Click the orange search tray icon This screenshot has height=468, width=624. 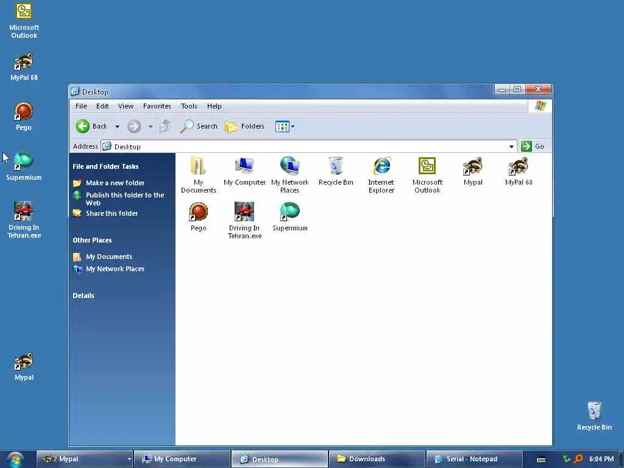tap(579, 459)
